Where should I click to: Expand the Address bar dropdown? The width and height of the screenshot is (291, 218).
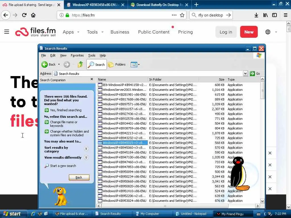coord(245,74)
